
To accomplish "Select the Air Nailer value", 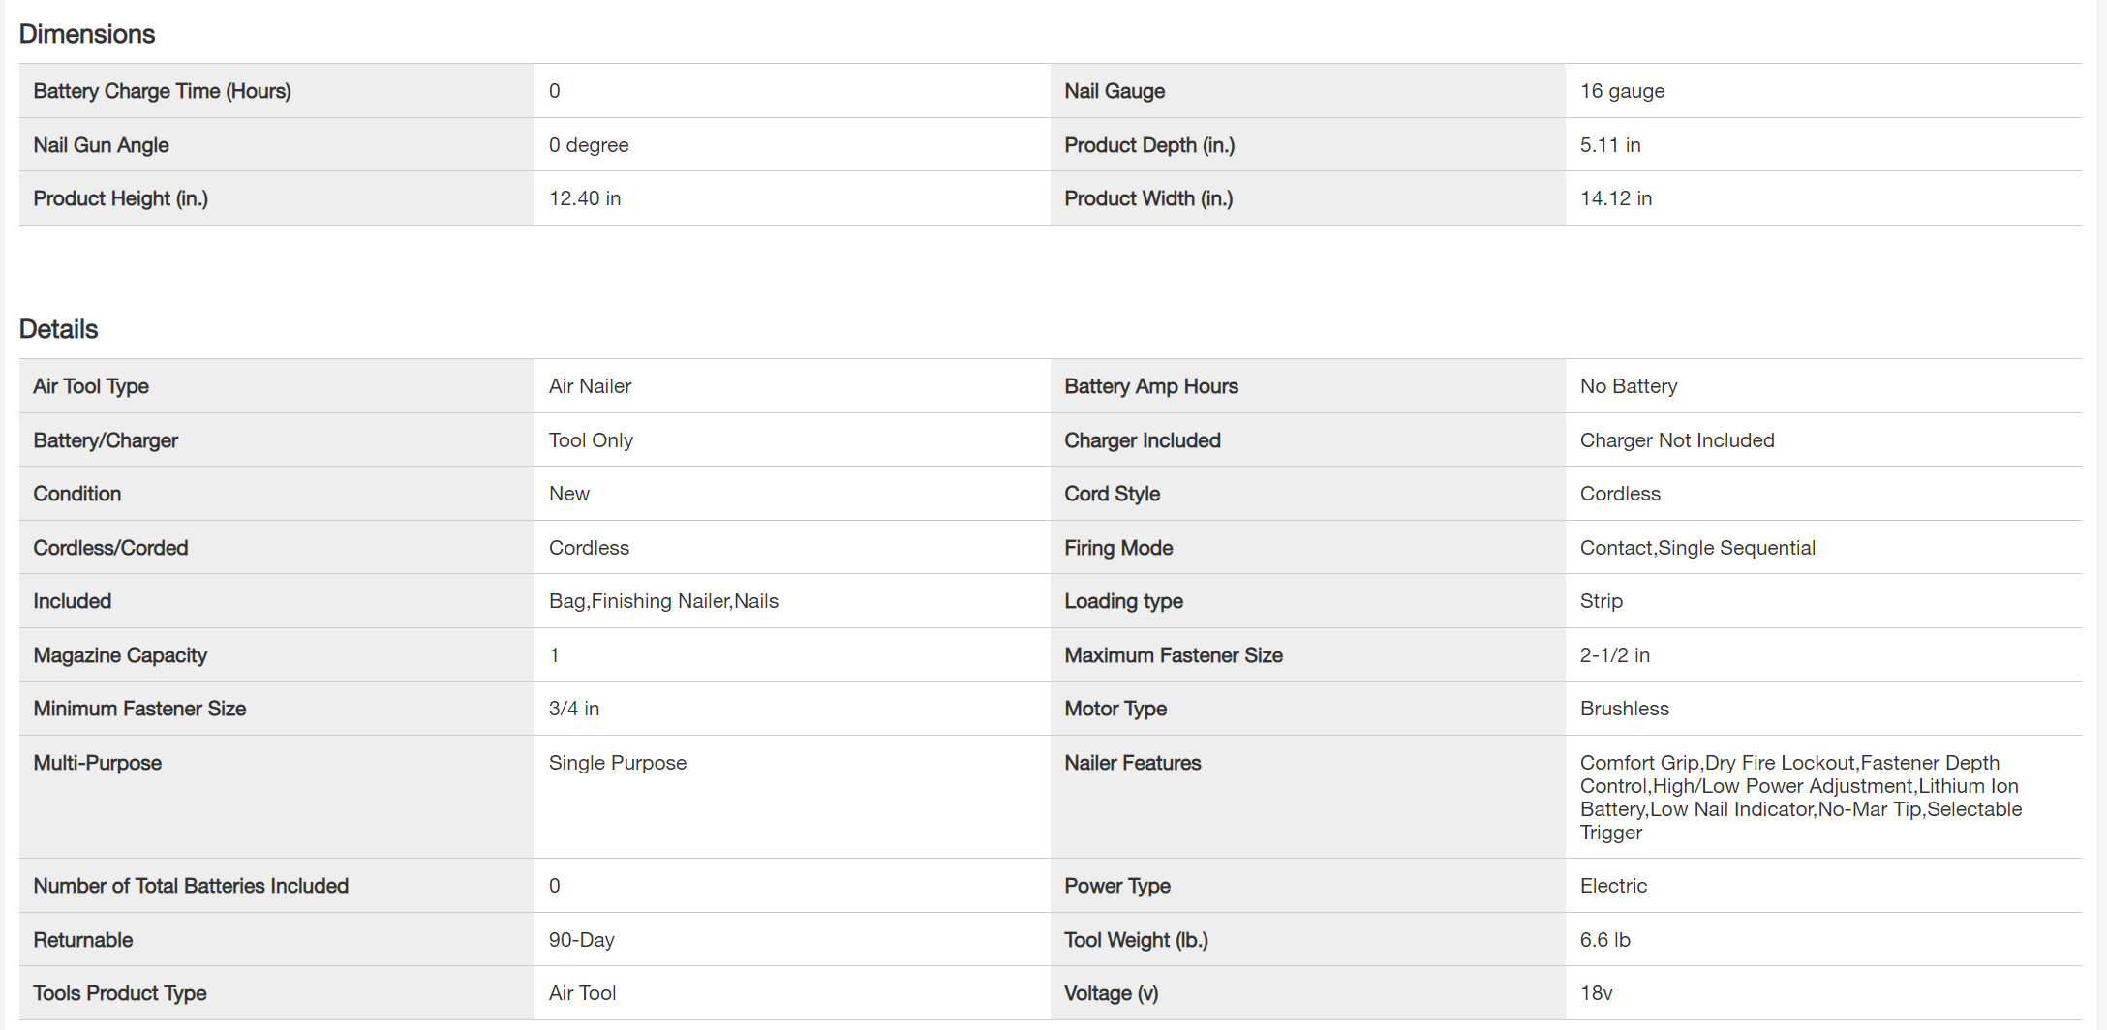I will [x=590, y=386].
